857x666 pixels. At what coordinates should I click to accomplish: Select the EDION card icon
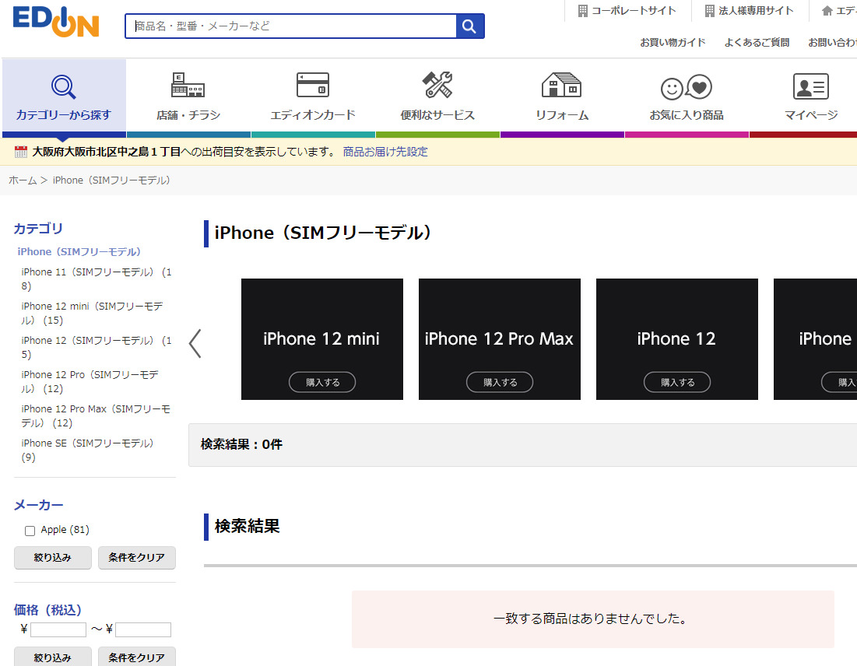pyautogui.click(x=312, y=86)
